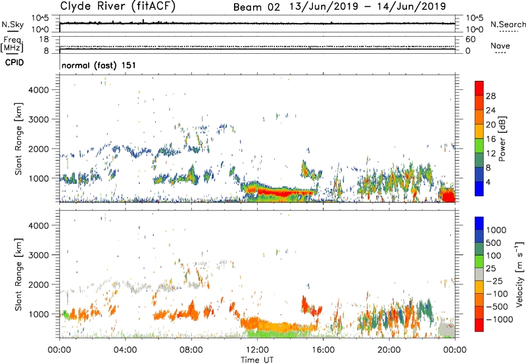This screenshot has width=526, height=364.
Task: Click the dotted line sample under 'N.Search'
Action: point(508,32)
